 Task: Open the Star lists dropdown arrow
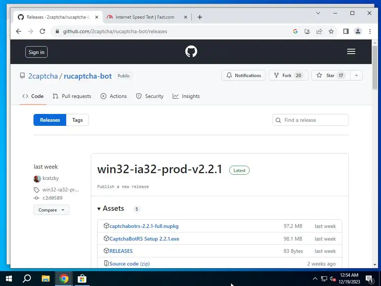pyautogui.click(x=356, y=75)
